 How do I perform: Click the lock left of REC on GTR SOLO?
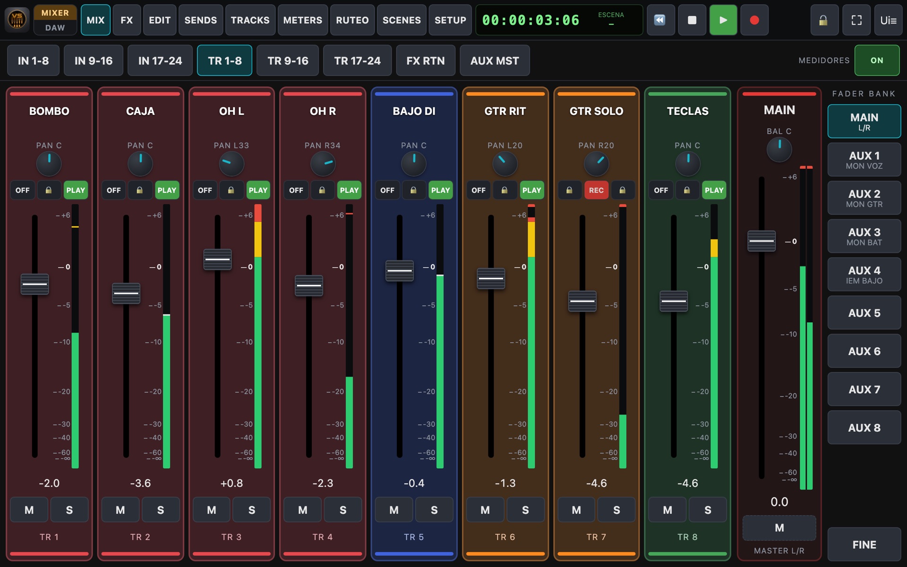pyautogui.click(x=570, y=190)
